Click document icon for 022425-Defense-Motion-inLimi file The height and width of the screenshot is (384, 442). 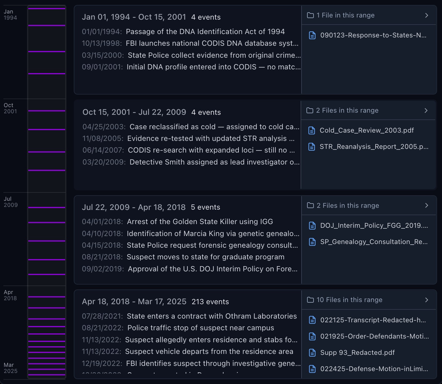coord(312,369)
